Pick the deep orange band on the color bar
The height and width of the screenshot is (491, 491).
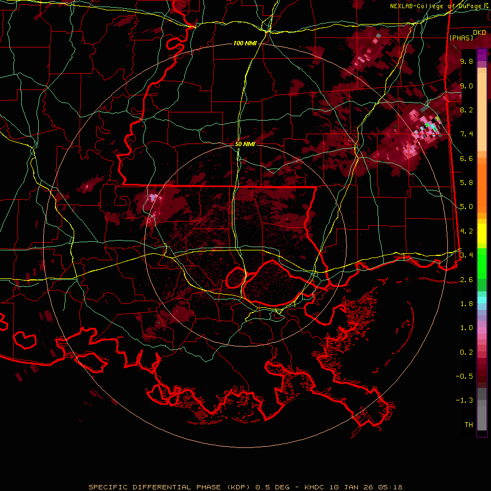pos(482,189)
